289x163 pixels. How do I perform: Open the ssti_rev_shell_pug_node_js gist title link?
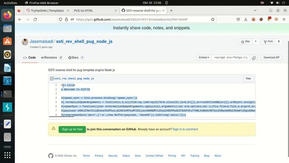(84, 41)
